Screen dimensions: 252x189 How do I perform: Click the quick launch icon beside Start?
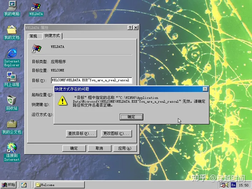24,185
